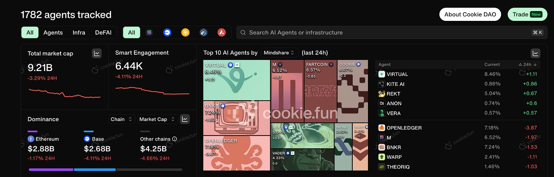Screen dimensions: 554x177
Task: Open the Chain dropdown in Dominance
Action: (122, 119)
